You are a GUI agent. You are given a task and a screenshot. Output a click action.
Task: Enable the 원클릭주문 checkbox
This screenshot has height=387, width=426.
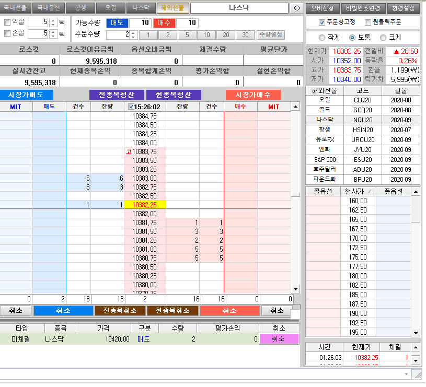pyautogui.click(x=368, y=22)
